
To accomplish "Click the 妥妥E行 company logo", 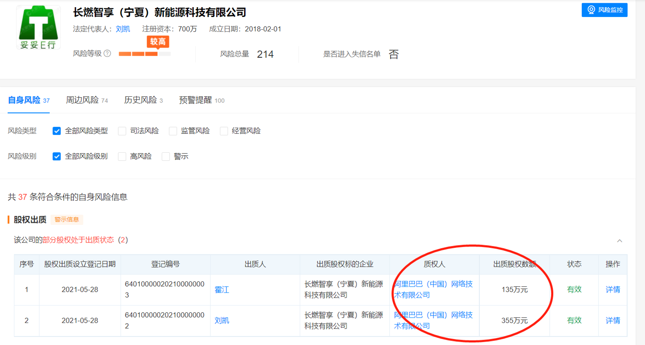I will [39, 27].
